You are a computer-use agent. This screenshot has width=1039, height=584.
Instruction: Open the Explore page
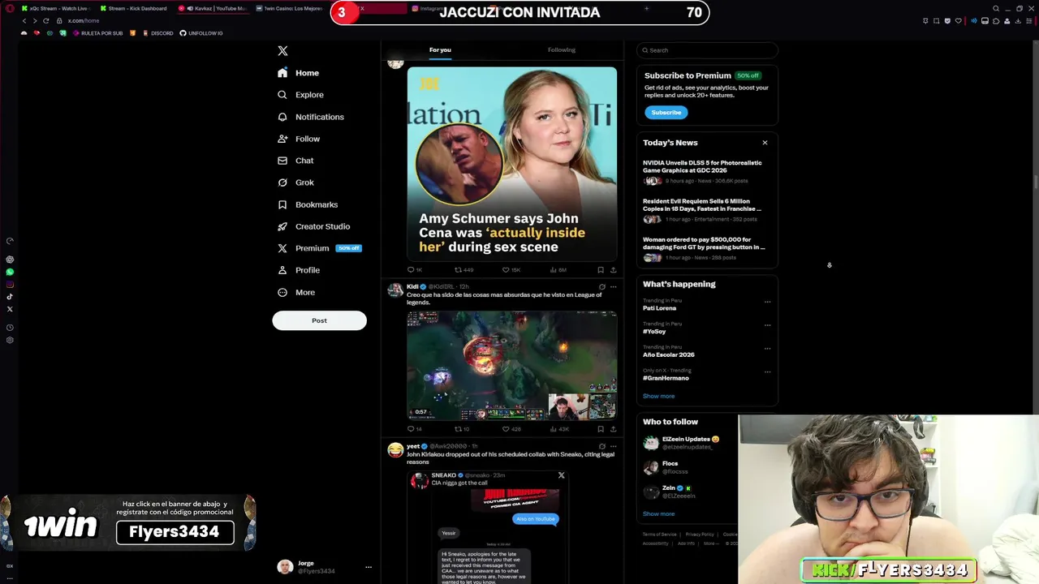[300, 95]
